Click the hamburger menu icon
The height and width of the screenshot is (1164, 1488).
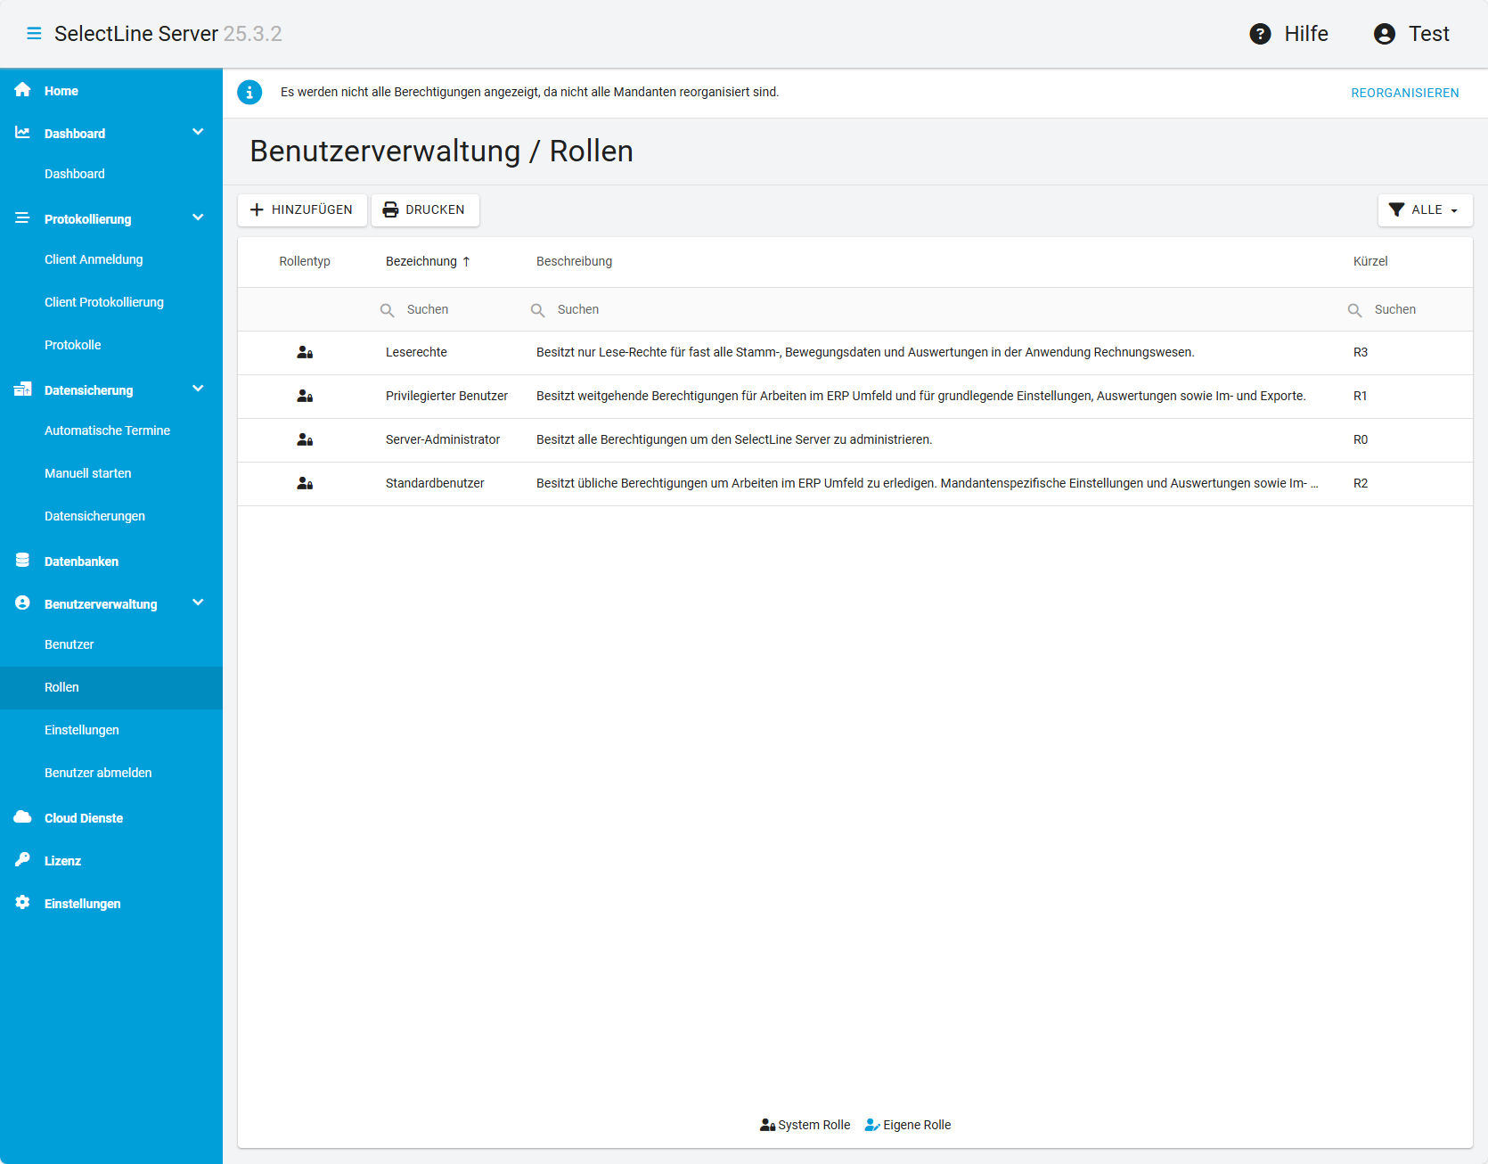(34, 34)
